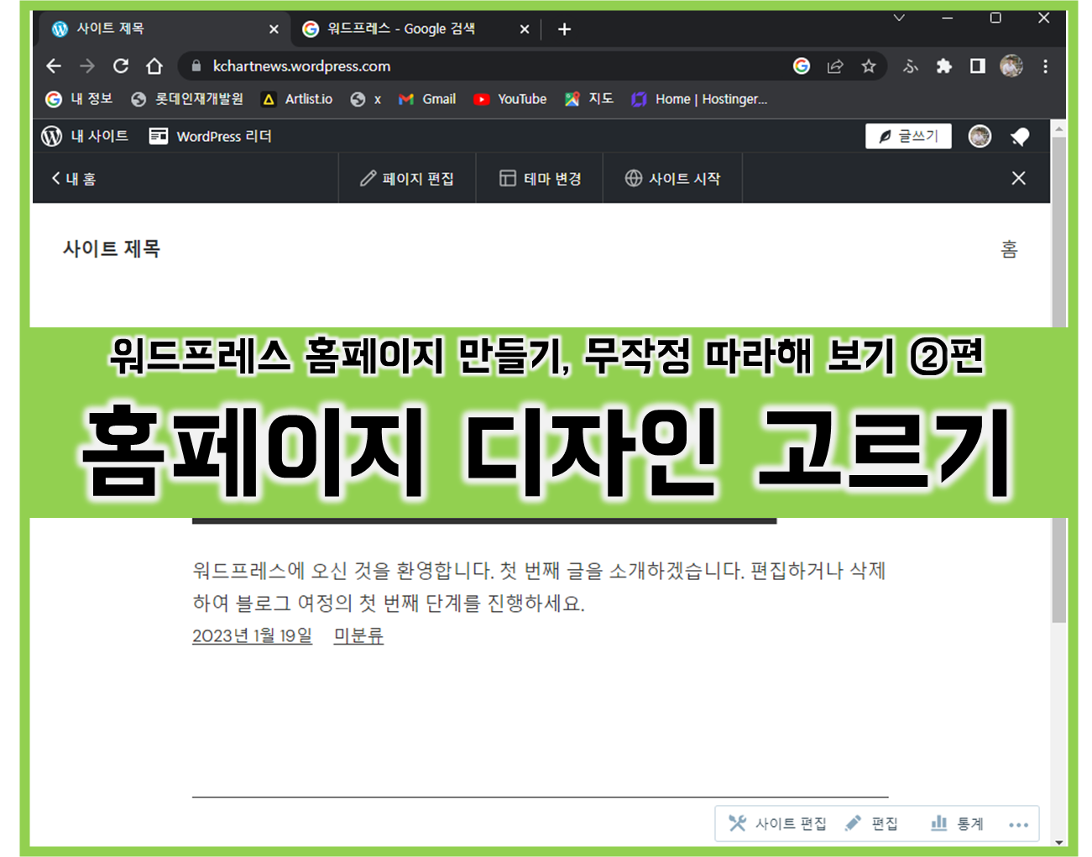Click 페이지 편집
Image resolution: width=1092 pixels, height=857 pixels.
pos(407,178)
